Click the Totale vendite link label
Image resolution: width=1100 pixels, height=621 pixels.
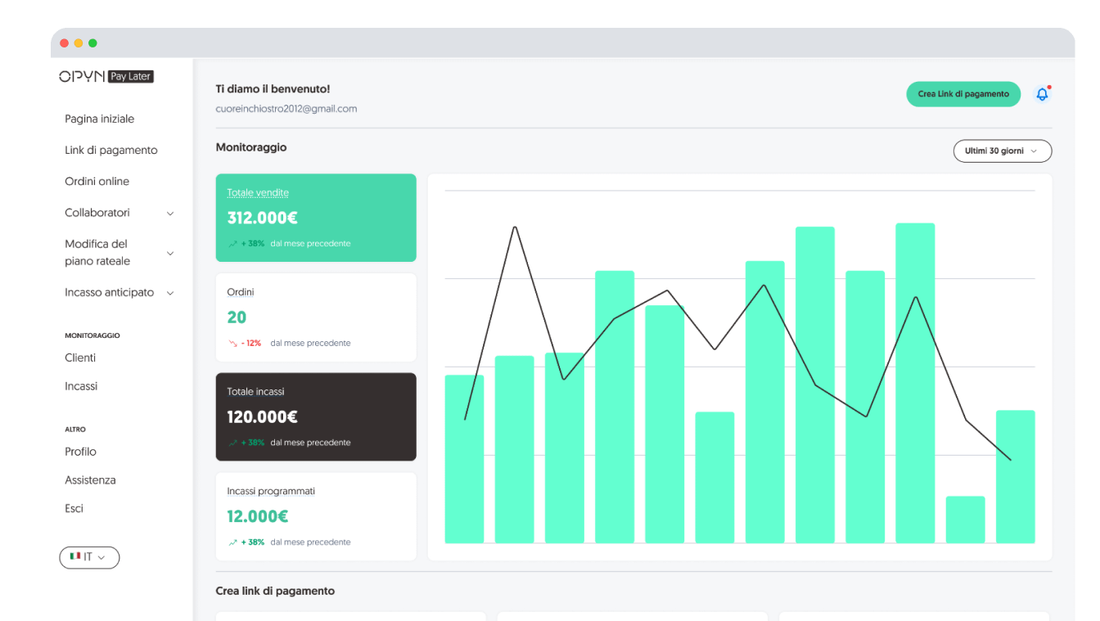coord(258,193)
